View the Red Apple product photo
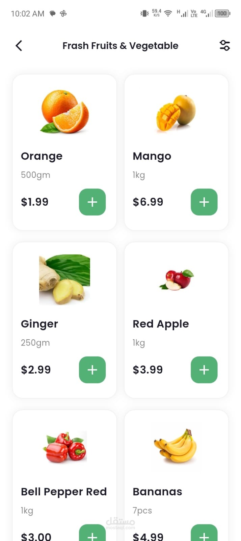The width and height of the screenshot is (241, 541). (x=176, y=280)
